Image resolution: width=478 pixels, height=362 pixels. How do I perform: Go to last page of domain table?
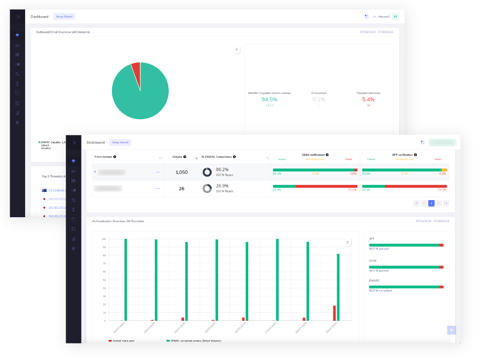coord(446,203)
